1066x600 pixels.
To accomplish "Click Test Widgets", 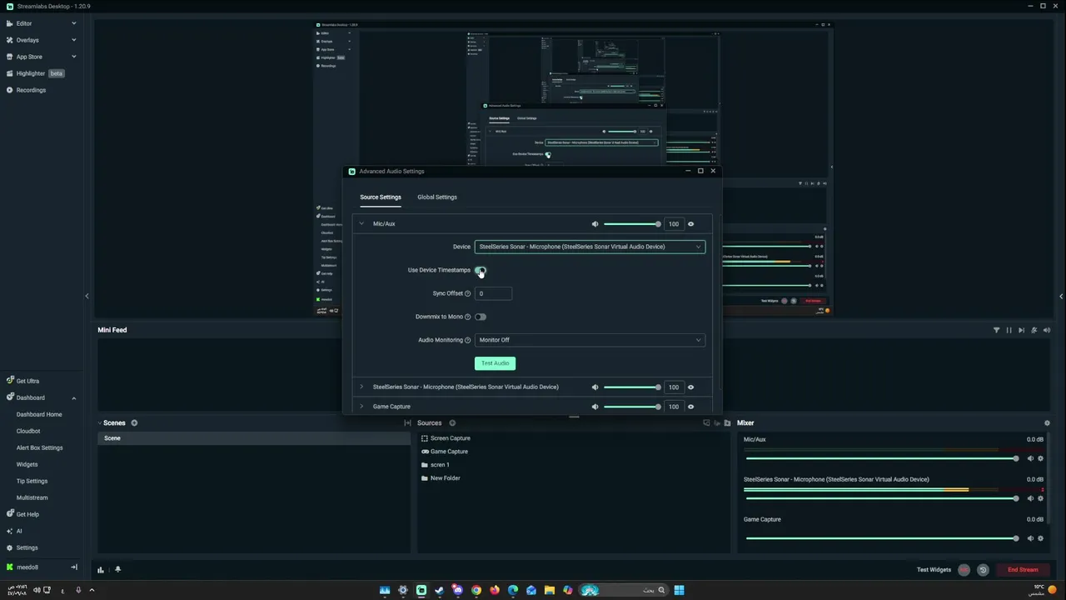I will click(x=934, y=570).
